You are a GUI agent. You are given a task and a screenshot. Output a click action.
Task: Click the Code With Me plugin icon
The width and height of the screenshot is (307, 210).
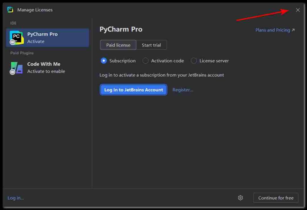point(17,67)
